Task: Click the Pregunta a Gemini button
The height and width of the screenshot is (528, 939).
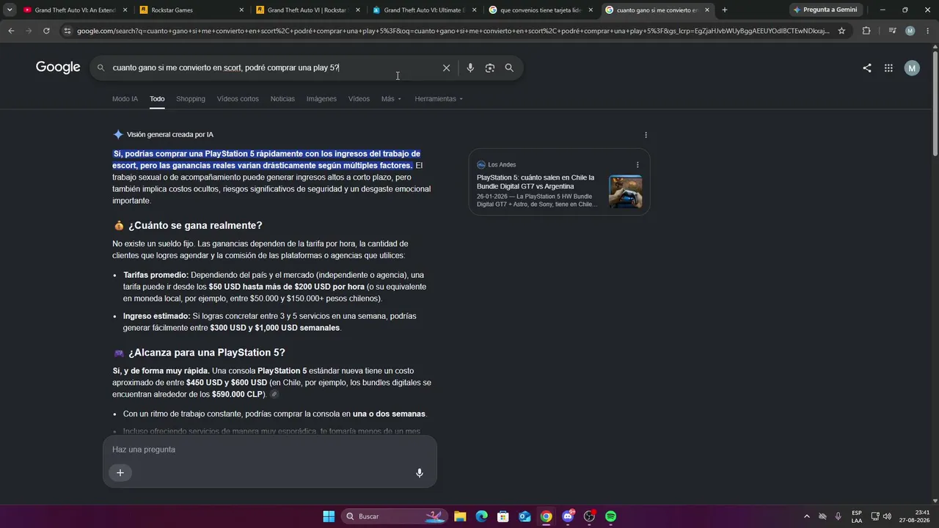Action: pyautogui.click(x=825, y=10)
